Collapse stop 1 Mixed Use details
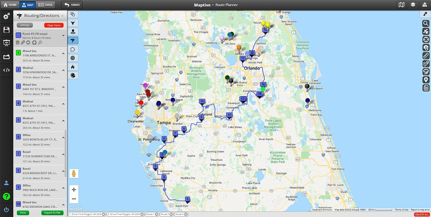 coord(63,53)
